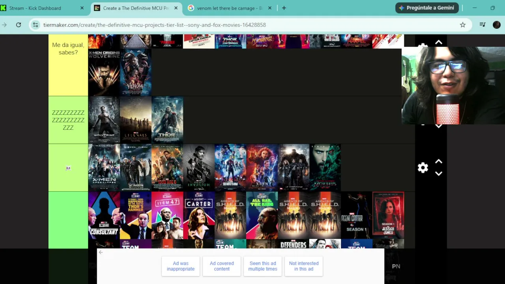Reload the TierMaker page
Screen dimensions: 505x284
[x=19, y=25]
